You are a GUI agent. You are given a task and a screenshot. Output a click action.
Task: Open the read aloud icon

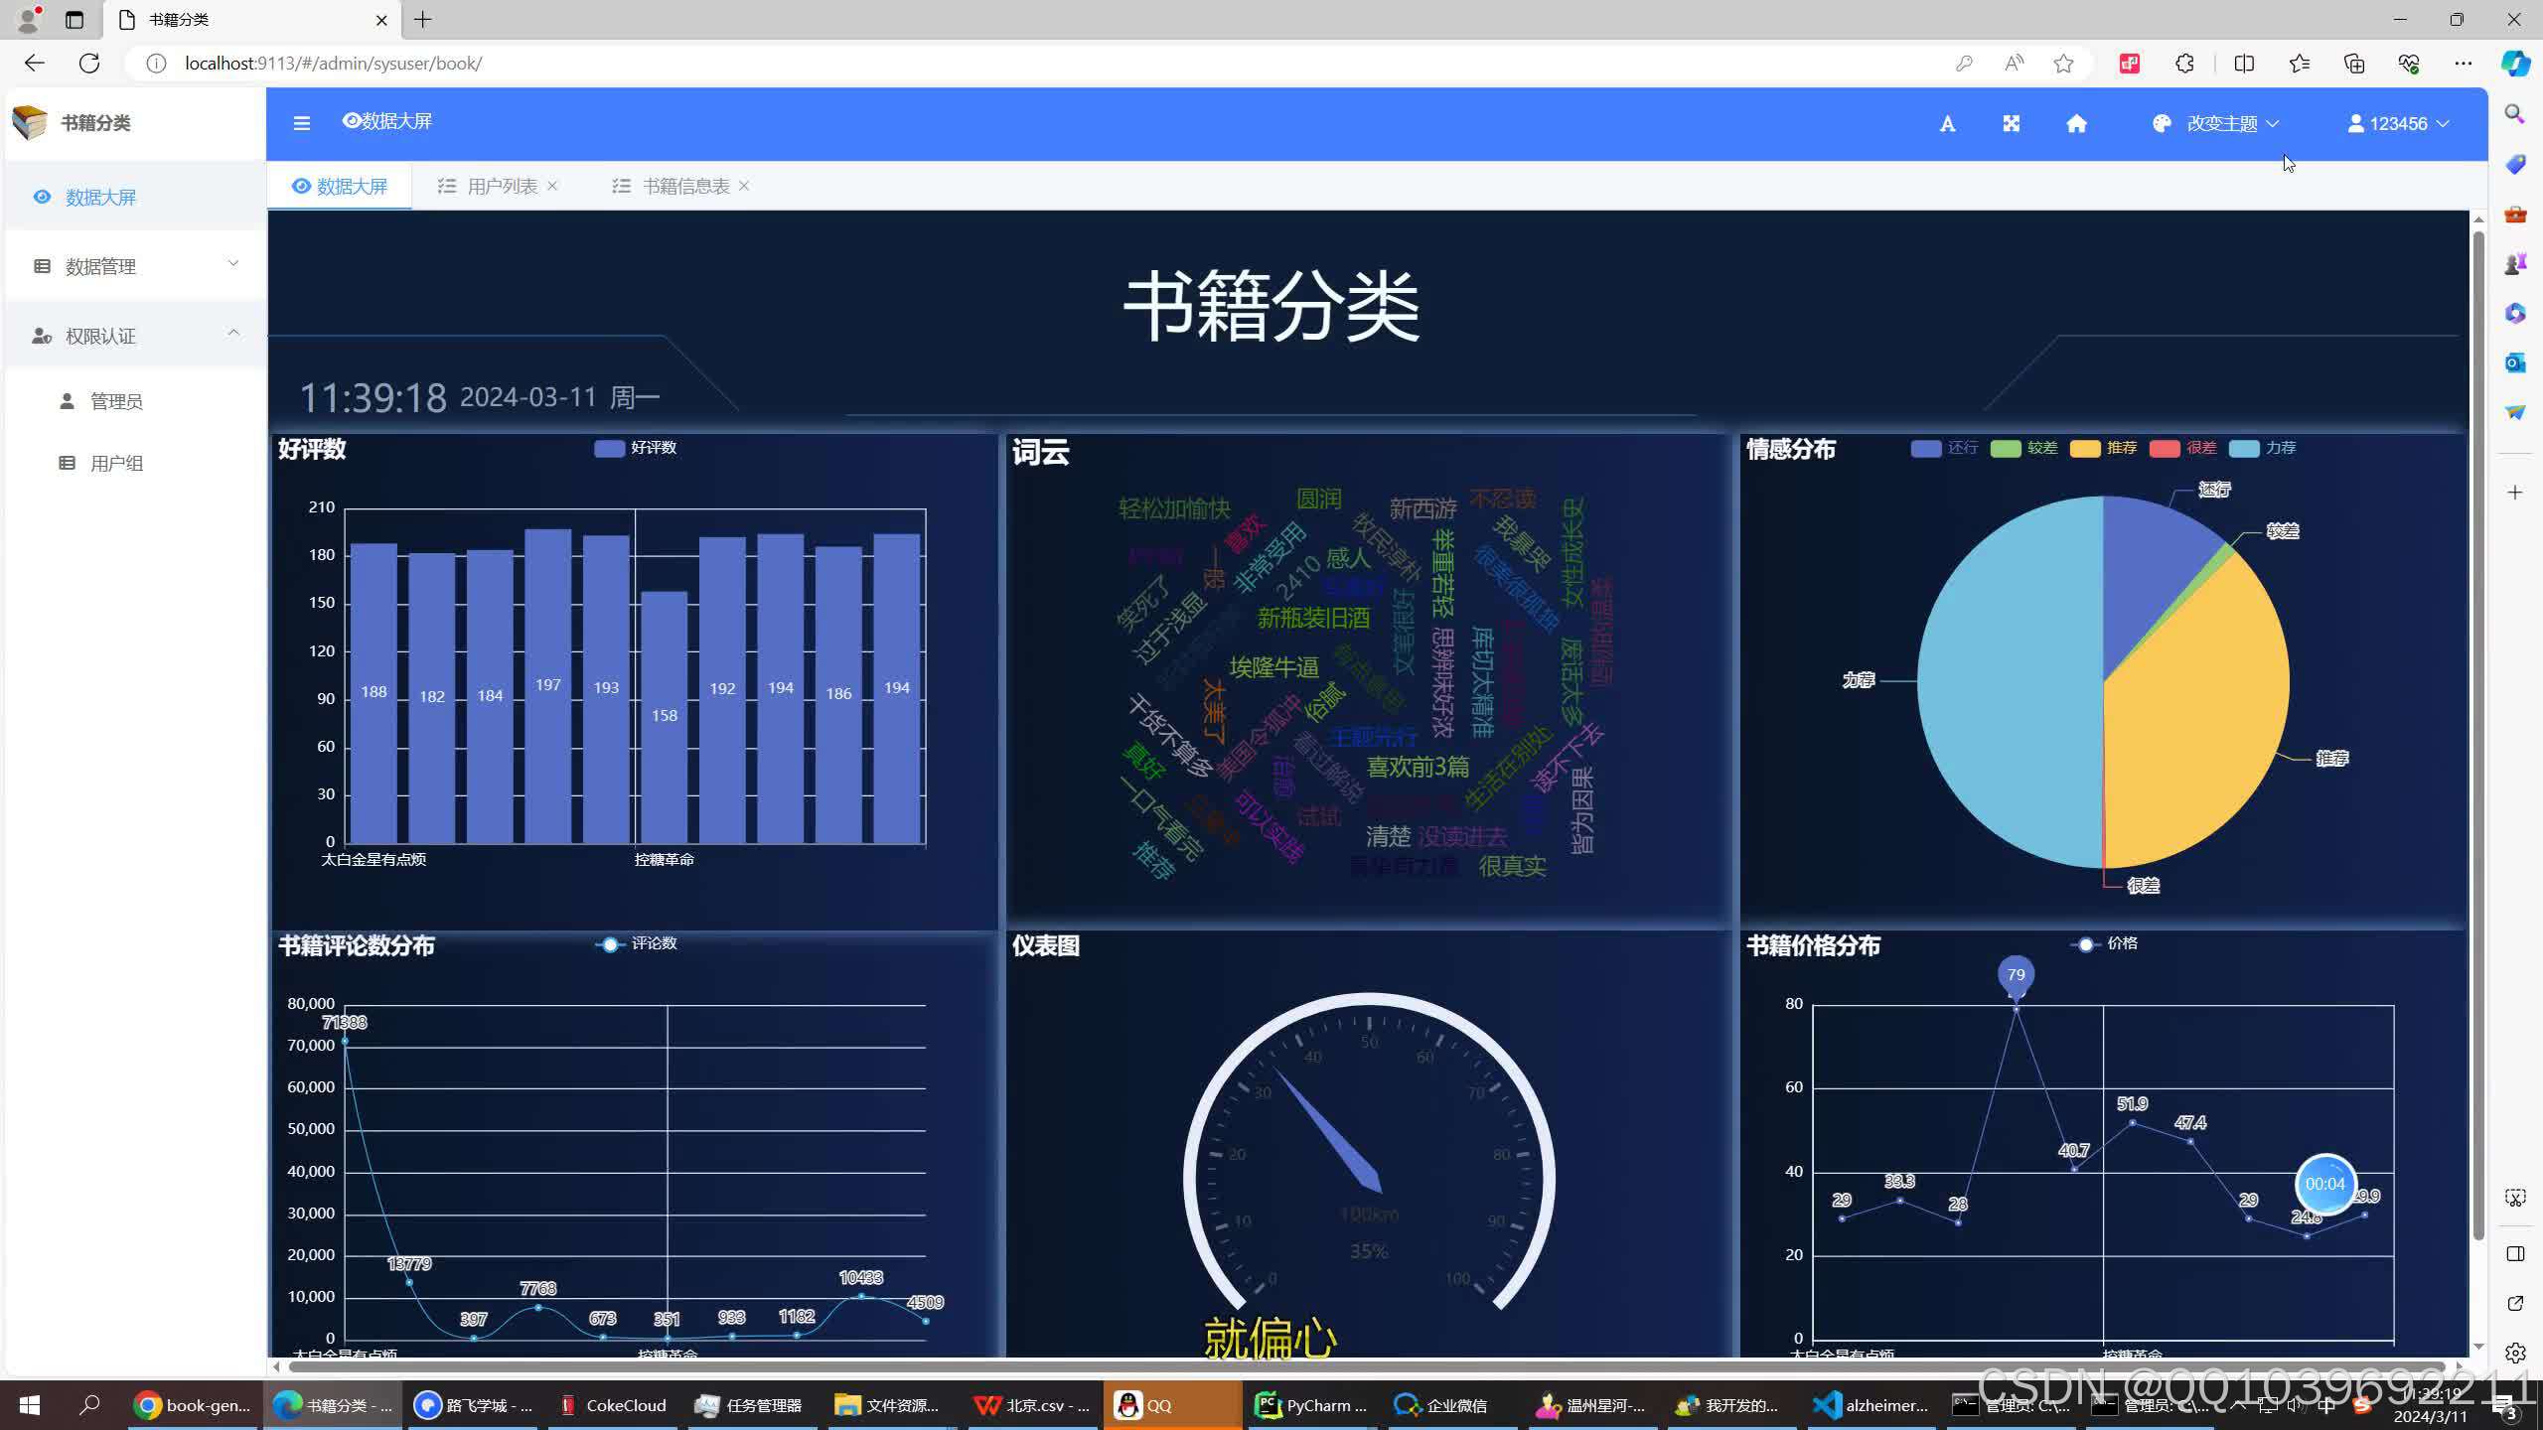[2014, 64]
